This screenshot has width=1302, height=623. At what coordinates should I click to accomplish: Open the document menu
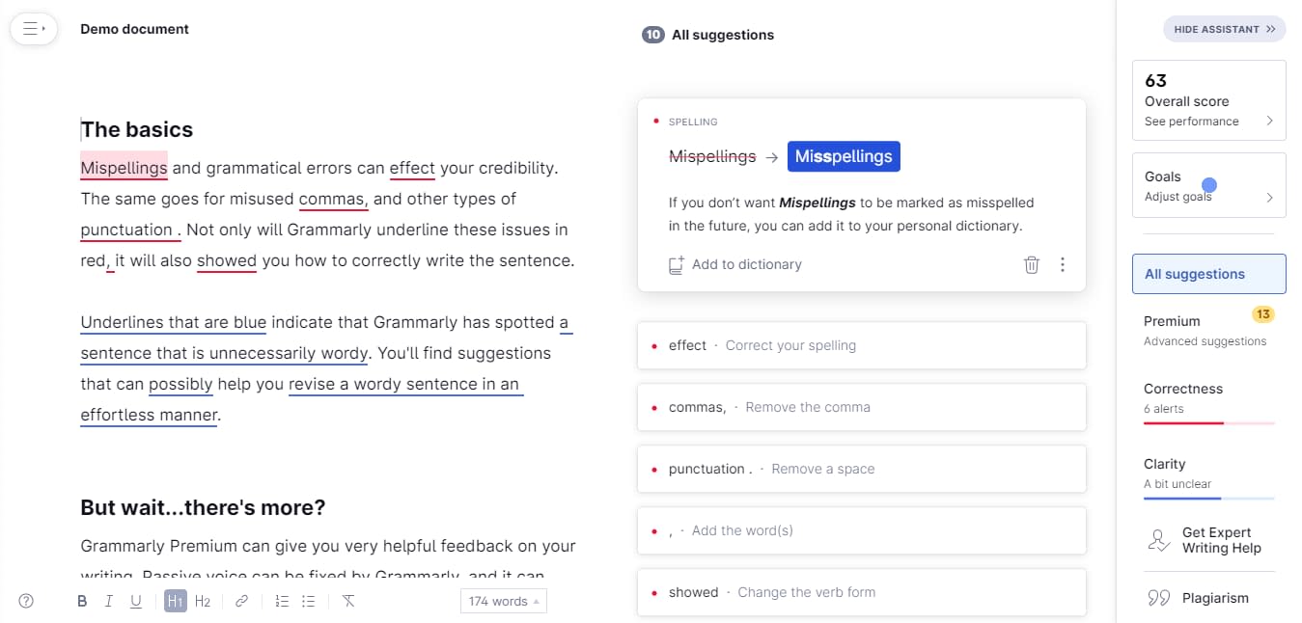coord(33,29)
